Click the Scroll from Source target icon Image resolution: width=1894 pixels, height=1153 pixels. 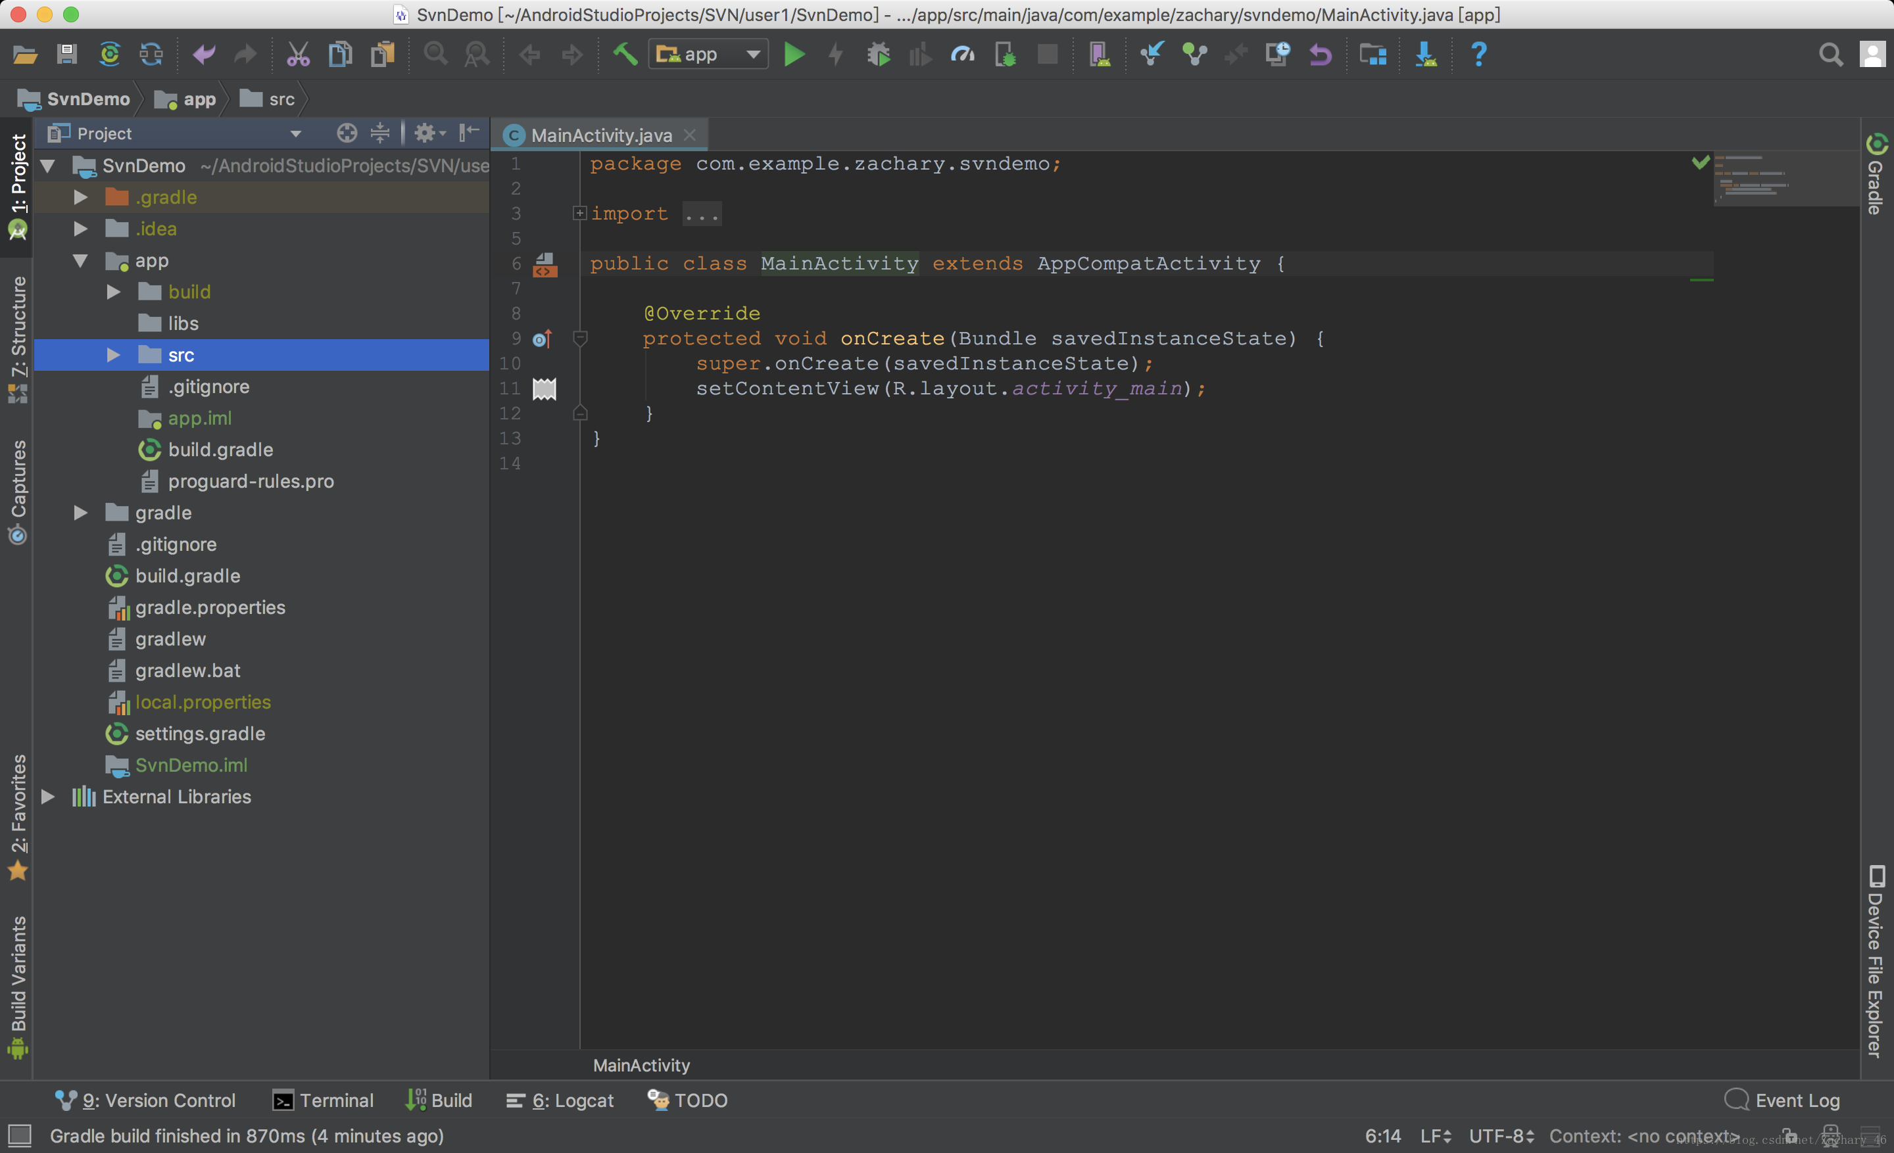click(x=347, y=133)
